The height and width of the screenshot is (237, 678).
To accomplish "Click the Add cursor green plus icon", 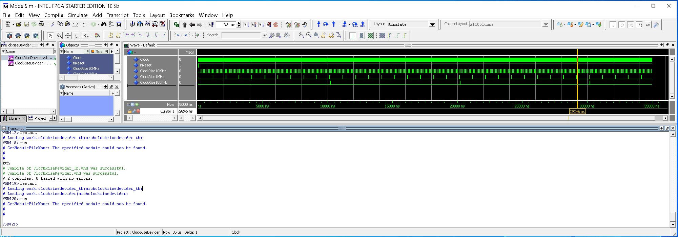I will click(137, 104).
